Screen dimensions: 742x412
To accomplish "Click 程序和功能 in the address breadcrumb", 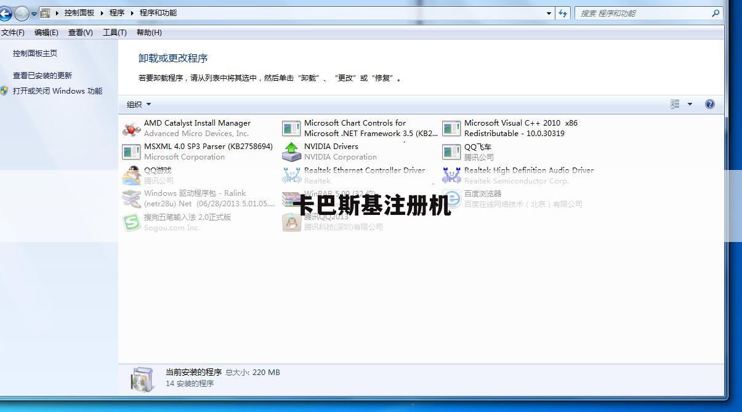I will pos(157,13).
